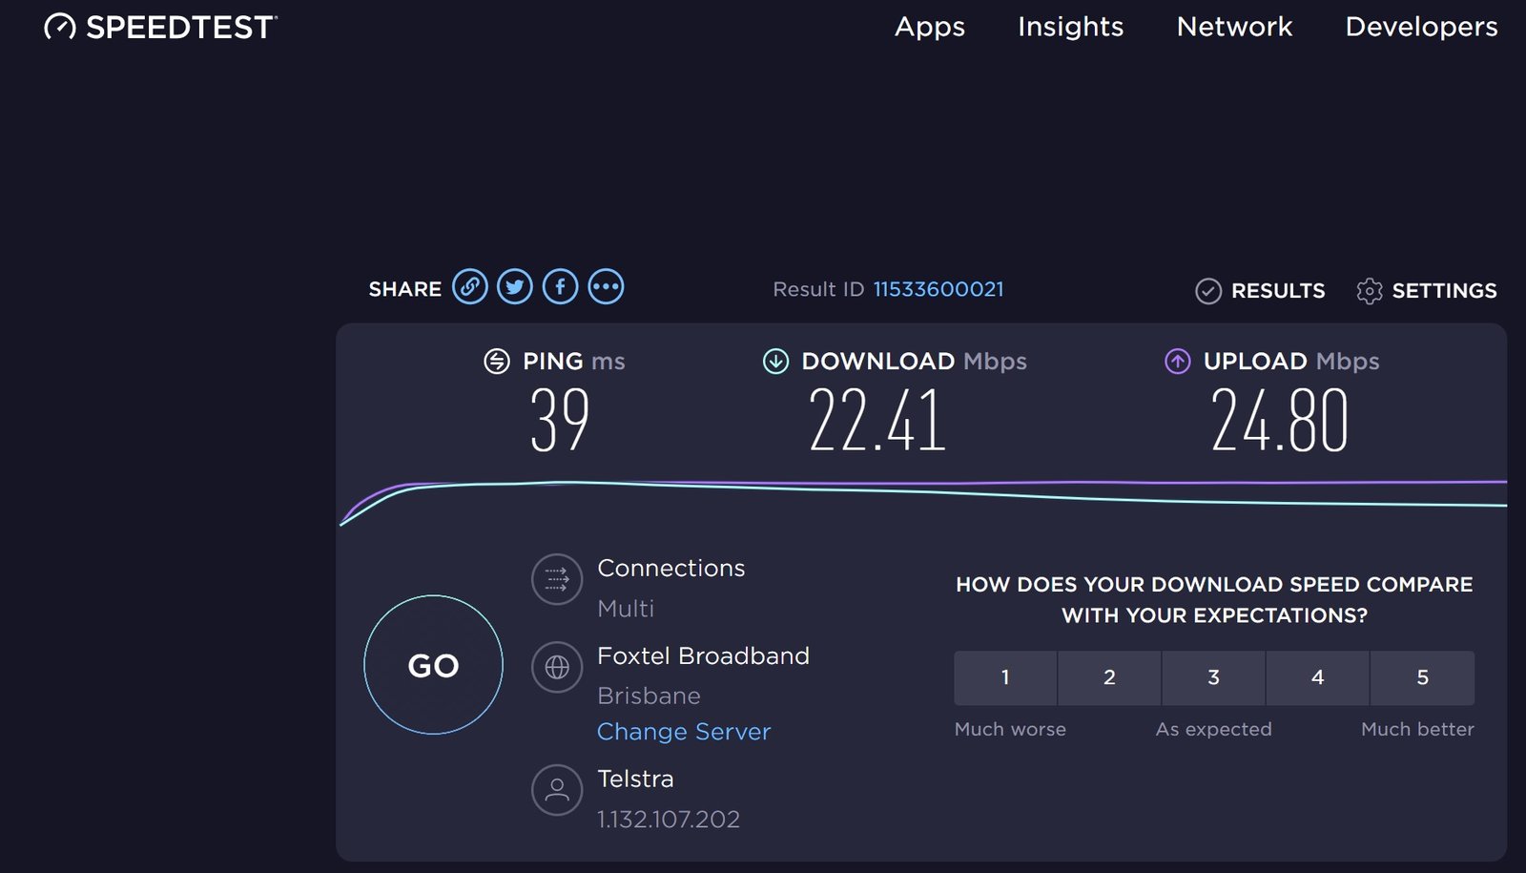This screenshot has width=1526, height=873.
Task: Click the Speedtest speedometer logo
Action: click(x=61, y=27)
